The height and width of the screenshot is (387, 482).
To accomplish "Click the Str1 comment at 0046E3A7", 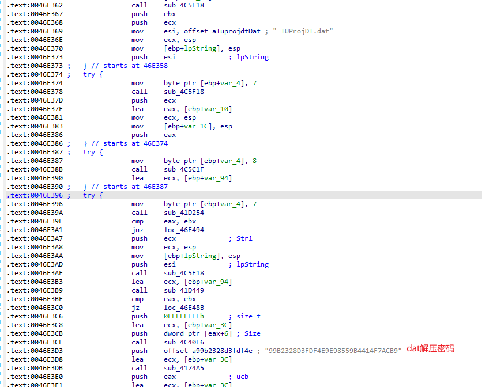I will [244, 238].
